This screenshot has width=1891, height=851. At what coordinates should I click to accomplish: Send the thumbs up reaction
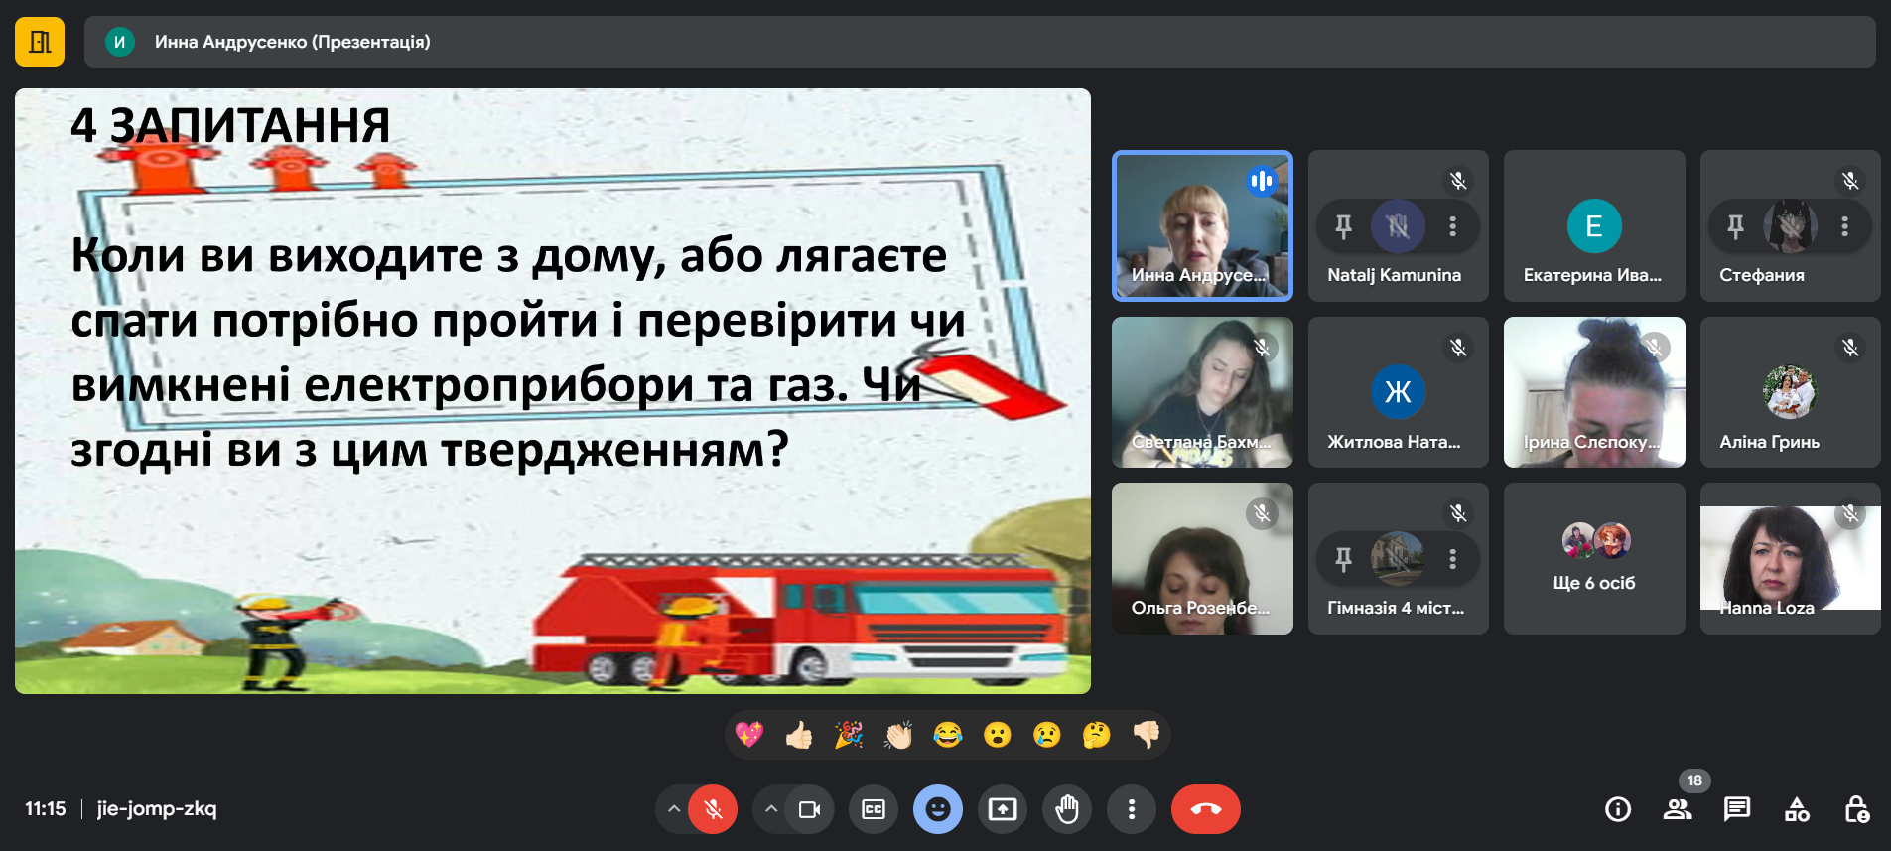[799, 735]
